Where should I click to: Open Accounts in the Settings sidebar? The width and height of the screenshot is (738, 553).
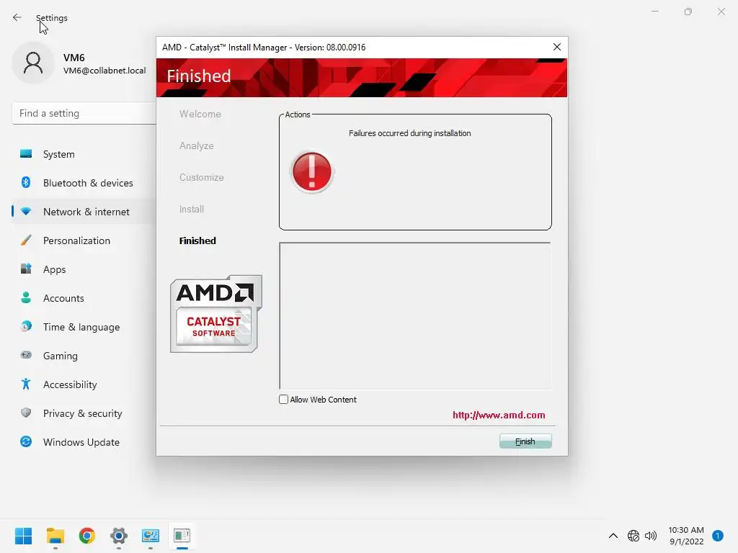[x=84, y=298]
